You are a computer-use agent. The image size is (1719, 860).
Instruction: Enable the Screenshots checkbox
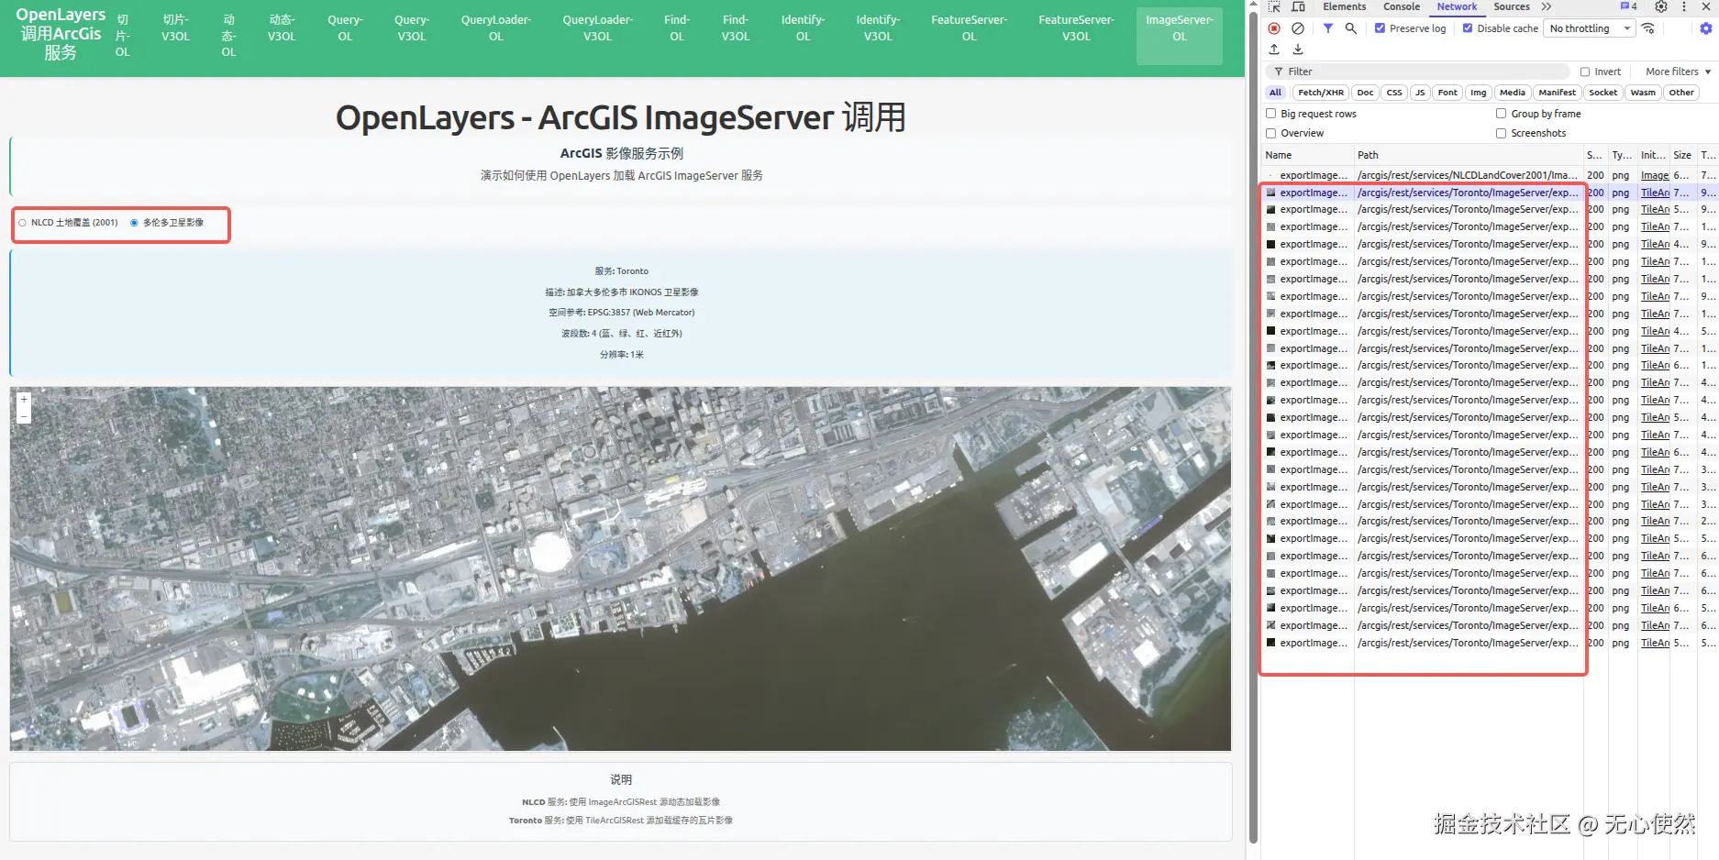point(1502,133)
